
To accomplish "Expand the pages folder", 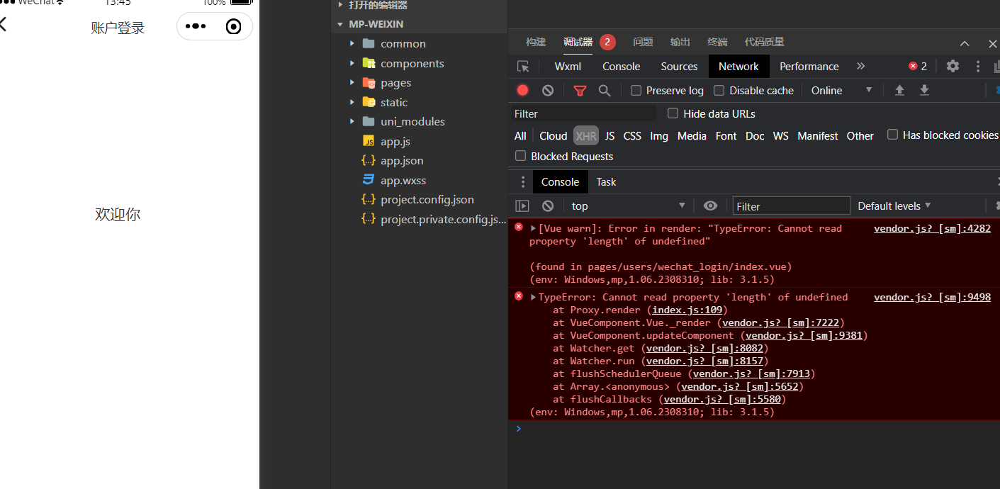I will click(x=352, y=82).
